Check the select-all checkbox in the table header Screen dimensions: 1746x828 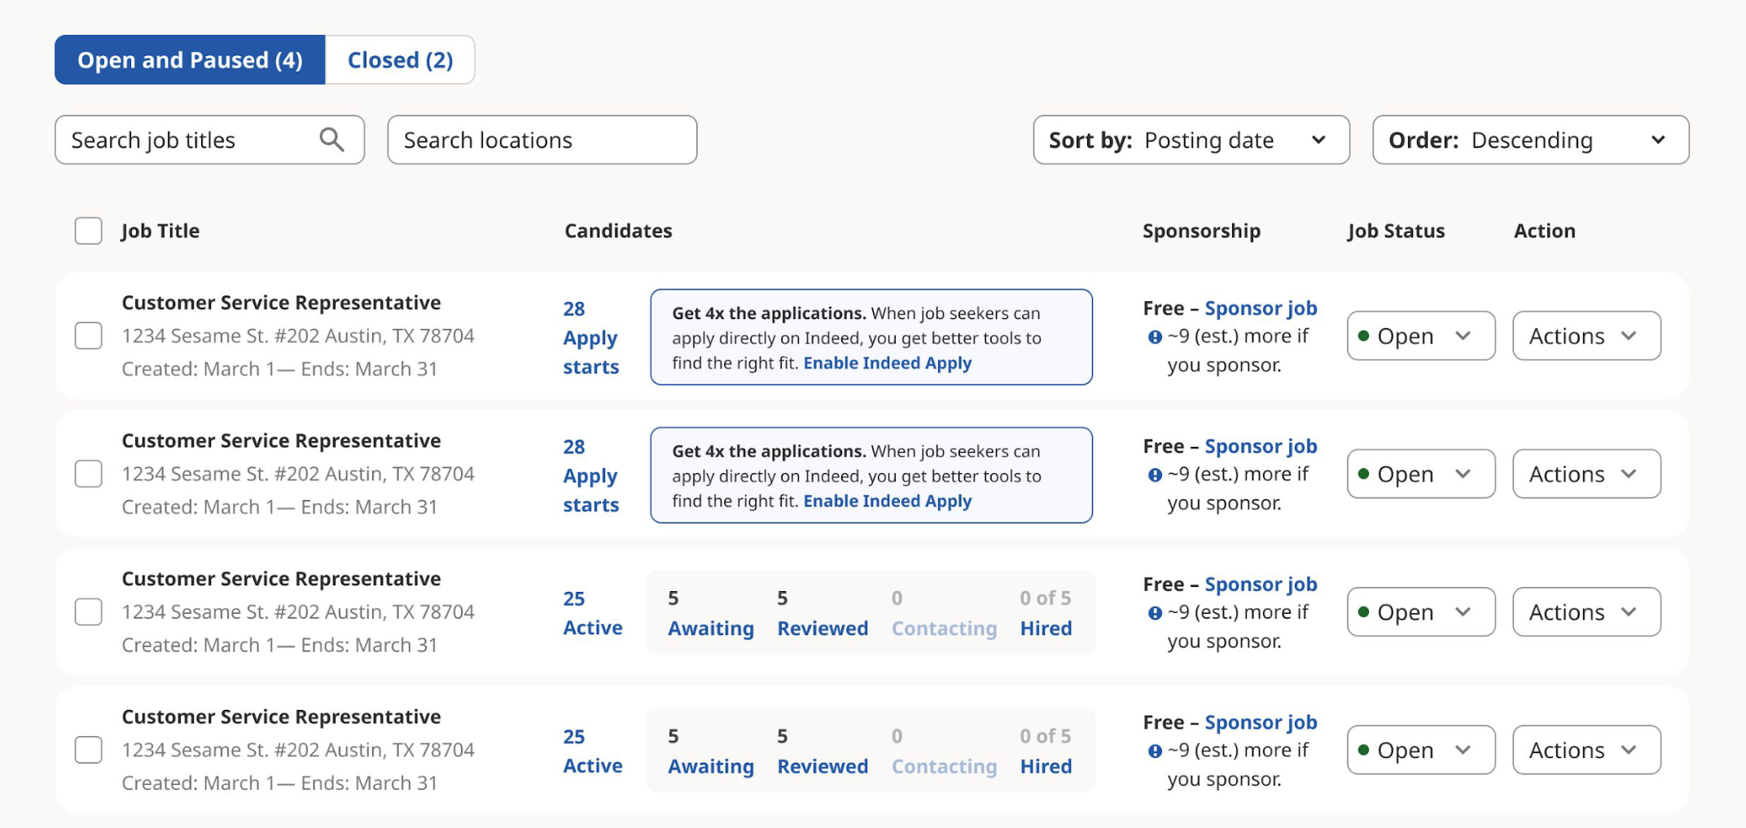[x=87, y=230]
